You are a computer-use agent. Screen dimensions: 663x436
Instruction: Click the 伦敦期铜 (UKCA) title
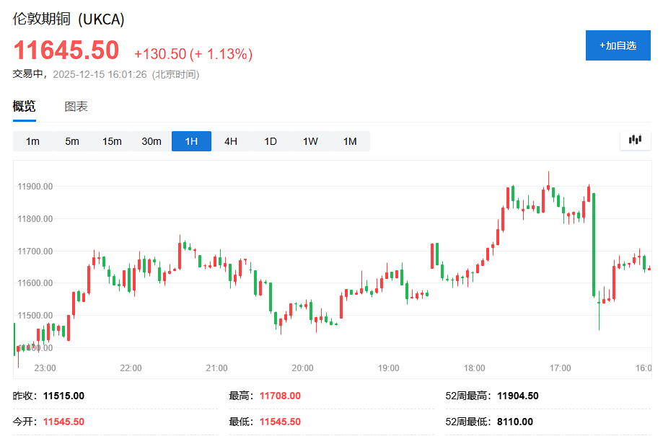tap(69, 19)
